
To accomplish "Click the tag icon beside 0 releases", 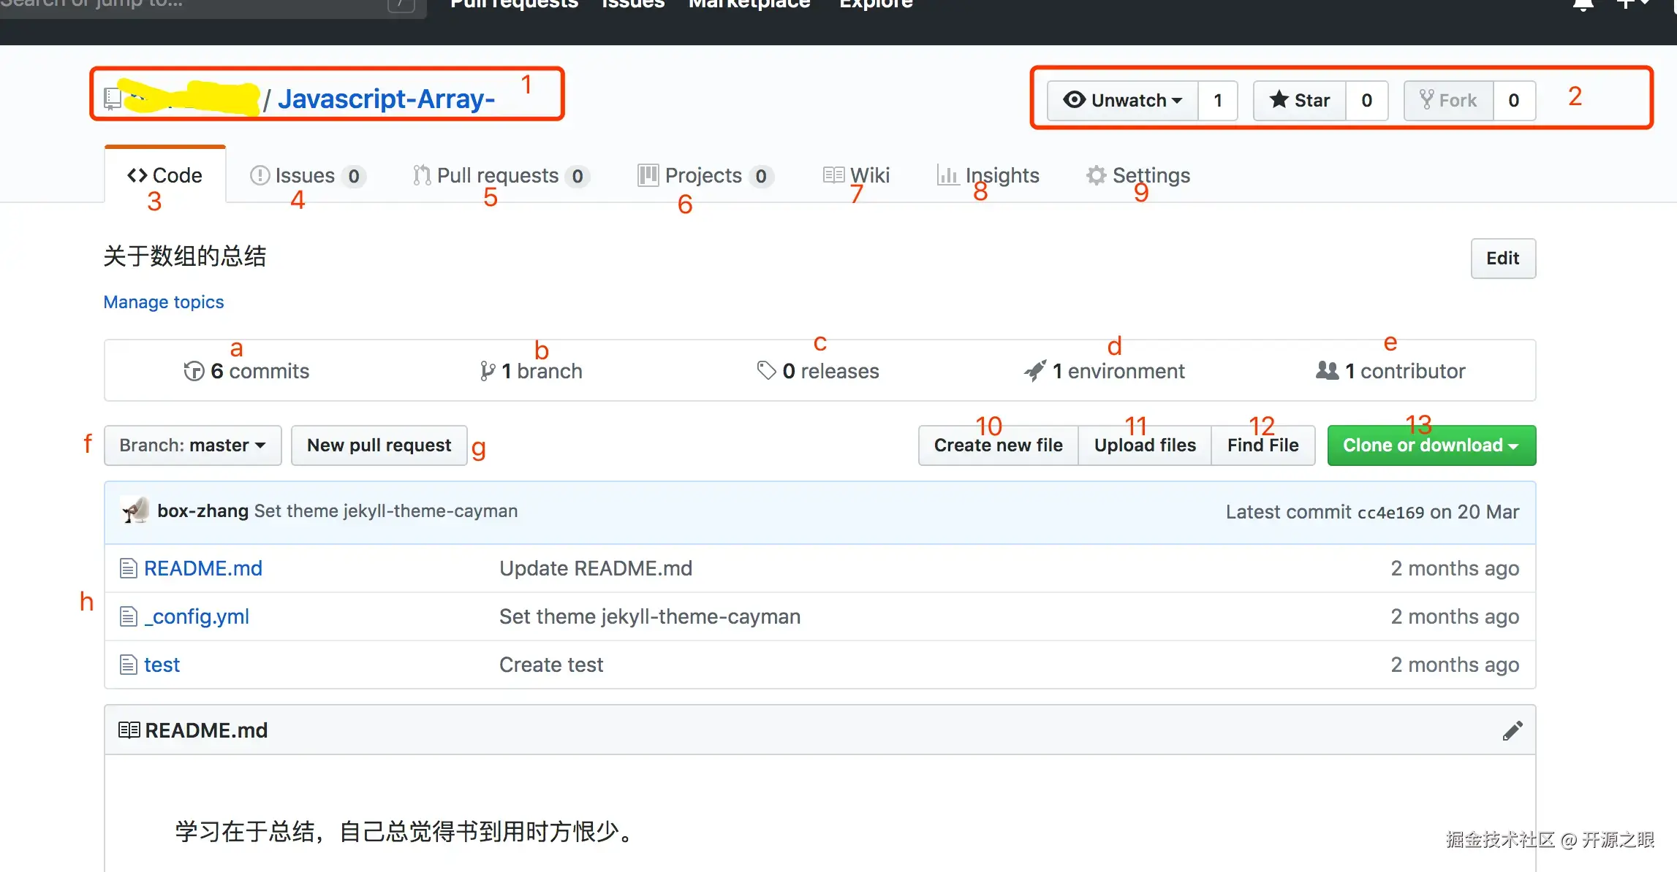I will click(766, 371).
